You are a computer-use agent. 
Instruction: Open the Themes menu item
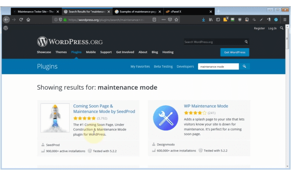61,52
